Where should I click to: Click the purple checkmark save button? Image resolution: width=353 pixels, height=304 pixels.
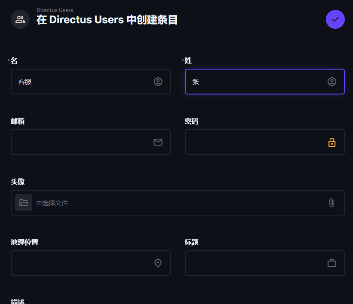(335, 19)
